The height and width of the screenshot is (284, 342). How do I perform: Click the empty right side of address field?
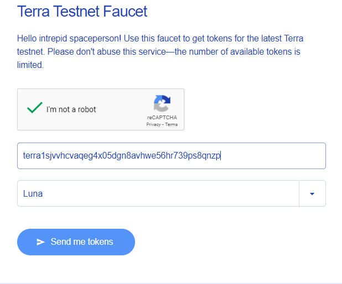click(273, 156)
